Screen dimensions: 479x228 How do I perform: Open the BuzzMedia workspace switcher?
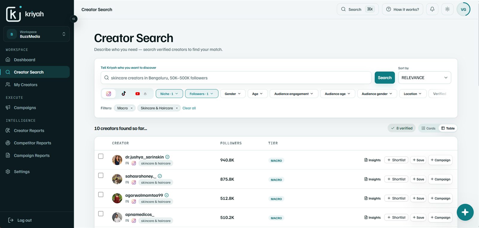tap(36, 34)
